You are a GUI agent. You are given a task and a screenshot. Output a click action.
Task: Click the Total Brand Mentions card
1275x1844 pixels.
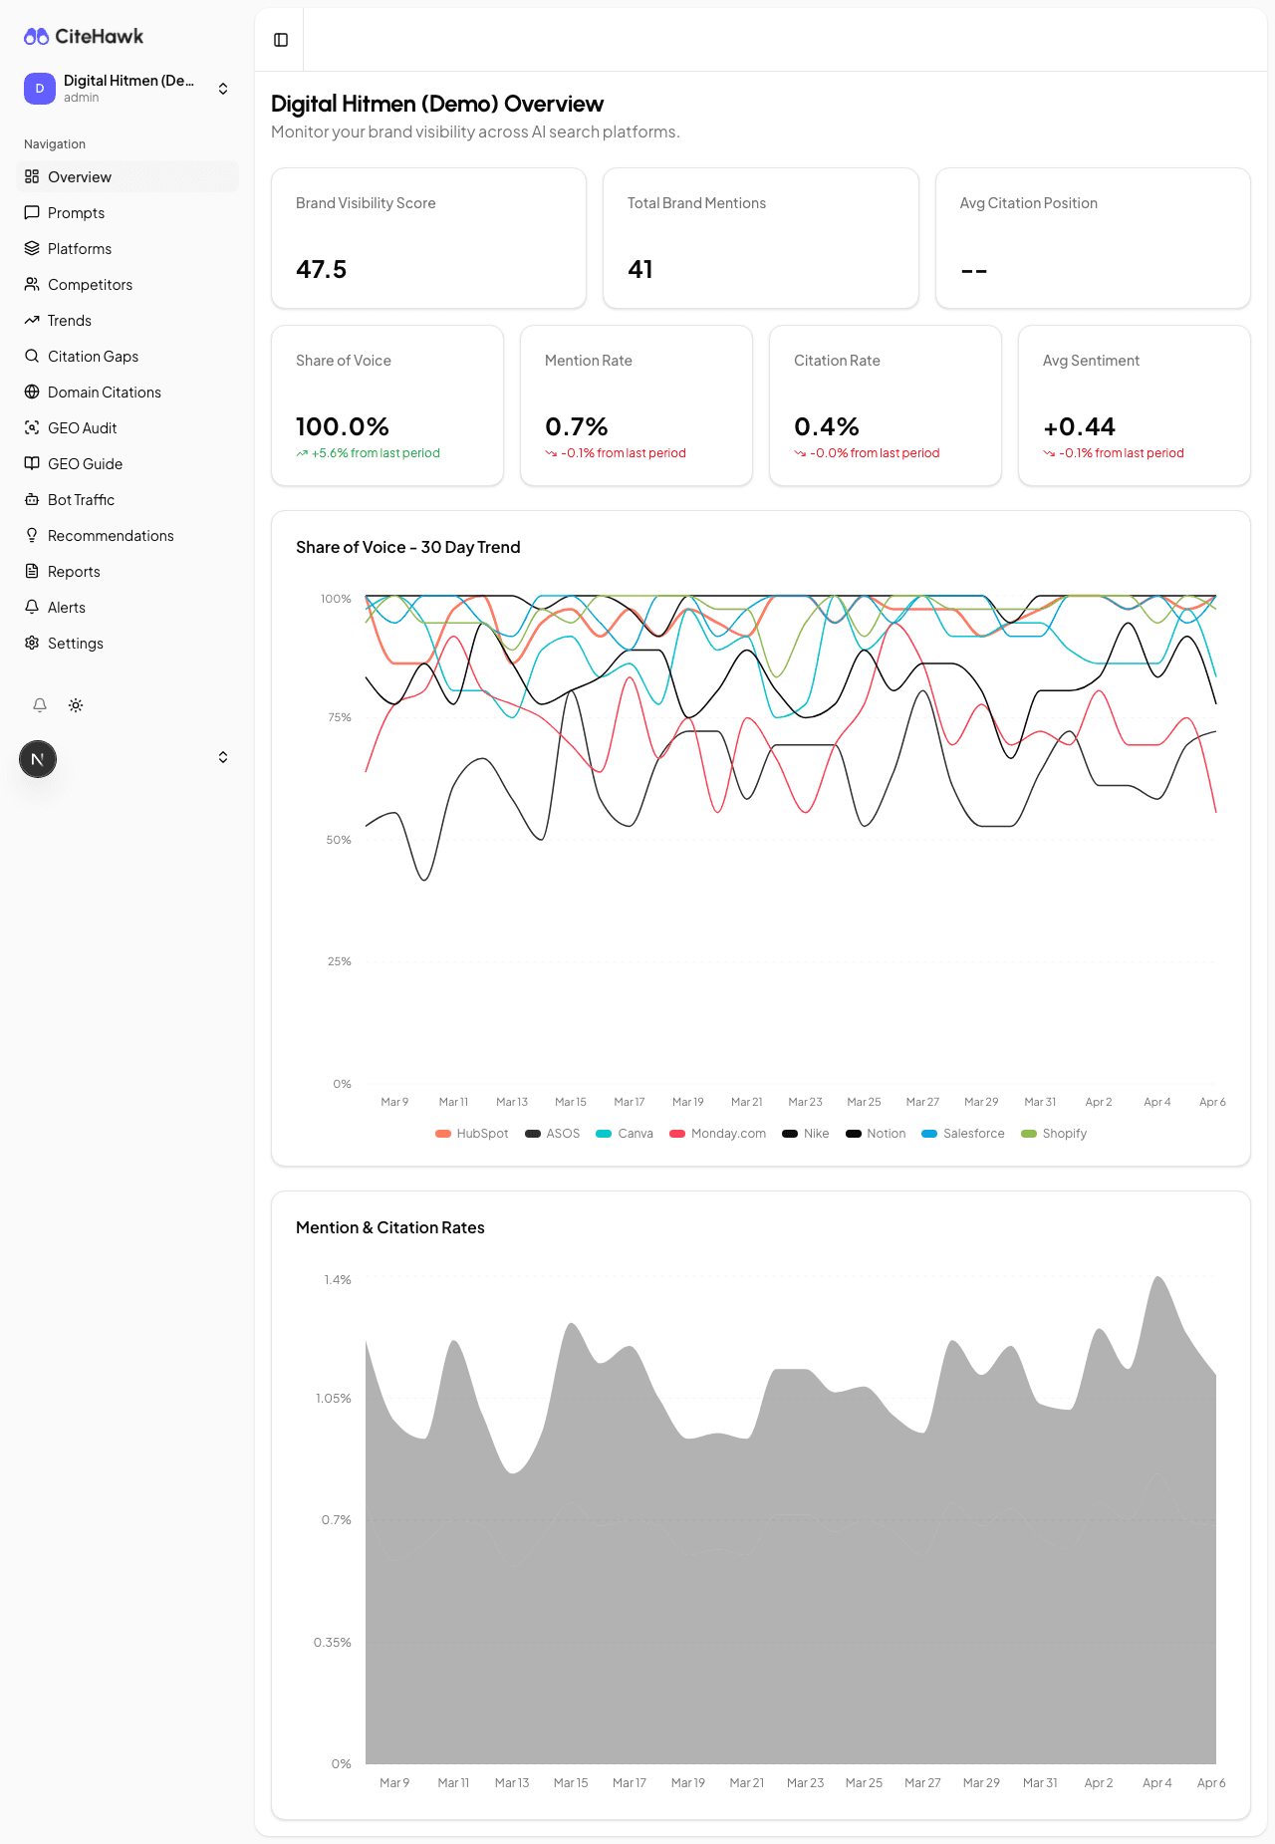(761, 238)
